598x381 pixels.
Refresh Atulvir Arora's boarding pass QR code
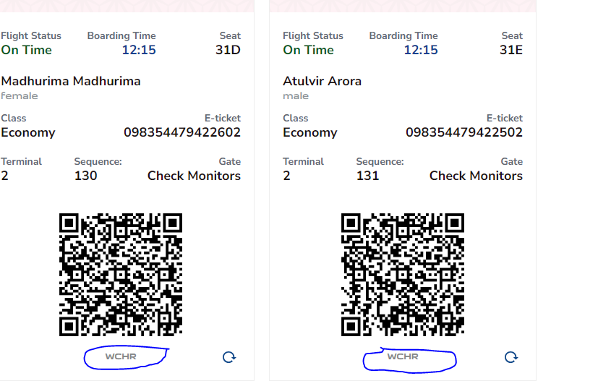click(511, 357)
